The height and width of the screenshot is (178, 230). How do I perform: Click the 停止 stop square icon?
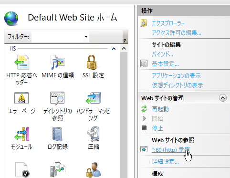click(144, 128)
